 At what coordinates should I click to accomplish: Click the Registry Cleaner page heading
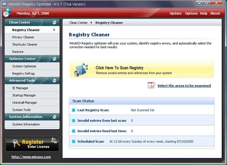pos(89,35)
